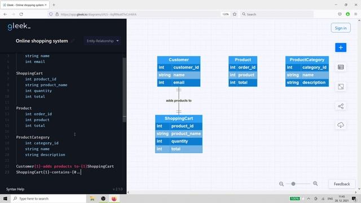The image size is (361, 203).
Task: Open the Syntax Help link
Action: pos(15,189)
